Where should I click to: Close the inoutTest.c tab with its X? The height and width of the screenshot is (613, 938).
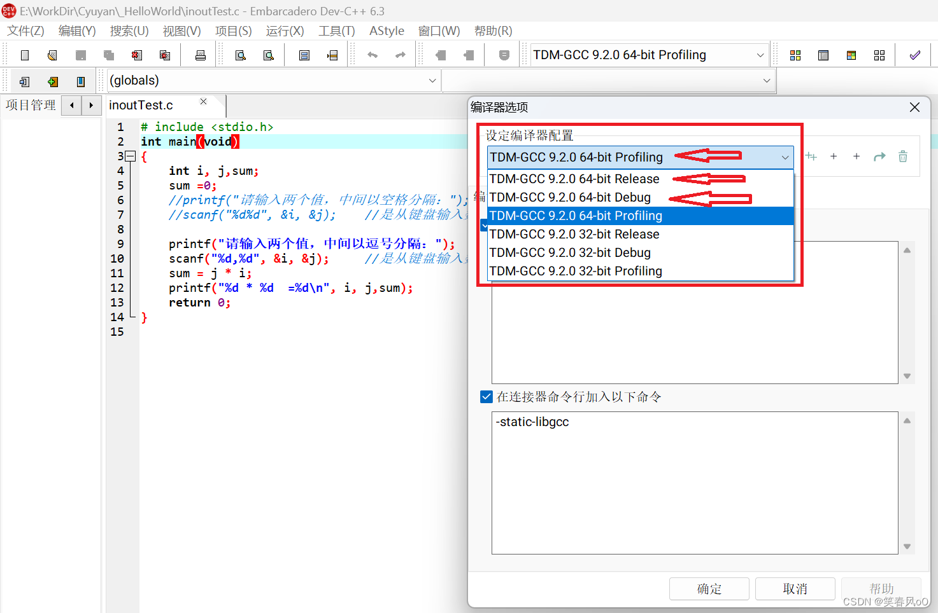tap(203, 102)
